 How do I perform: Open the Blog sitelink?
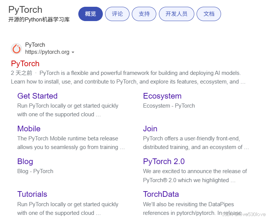click(25, 161)
